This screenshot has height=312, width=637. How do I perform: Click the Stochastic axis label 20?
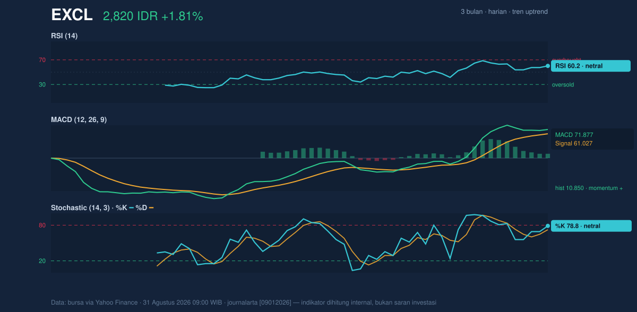(42, 261)
